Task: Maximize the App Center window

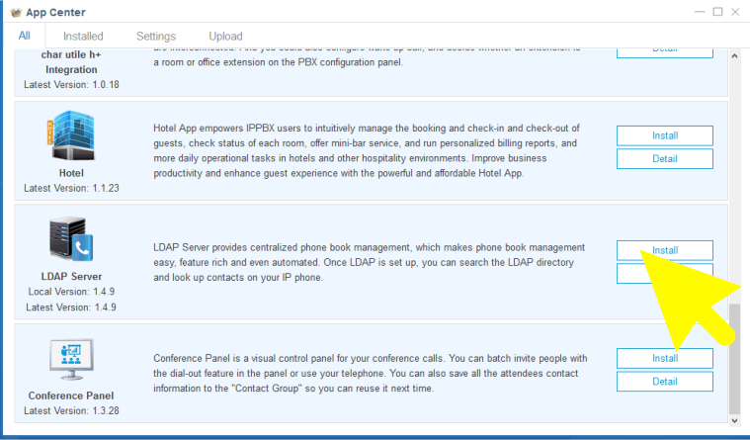Action: 717,12
